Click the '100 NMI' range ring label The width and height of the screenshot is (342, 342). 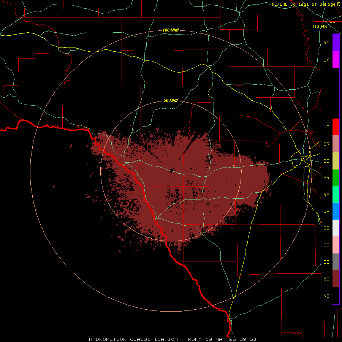click(171, 30)
